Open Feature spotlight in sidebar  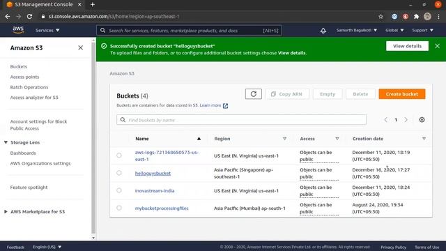tap(29, 188)
